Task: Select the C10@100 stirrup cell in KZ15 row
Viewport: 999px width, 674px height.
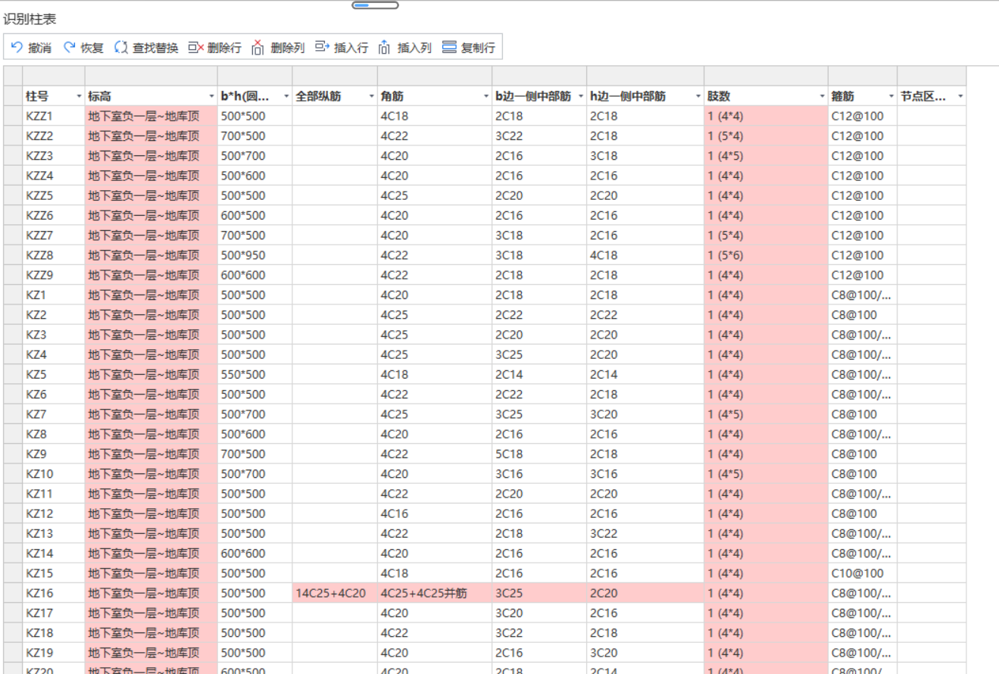Action: pyautogui.click(x=863, y=573)
